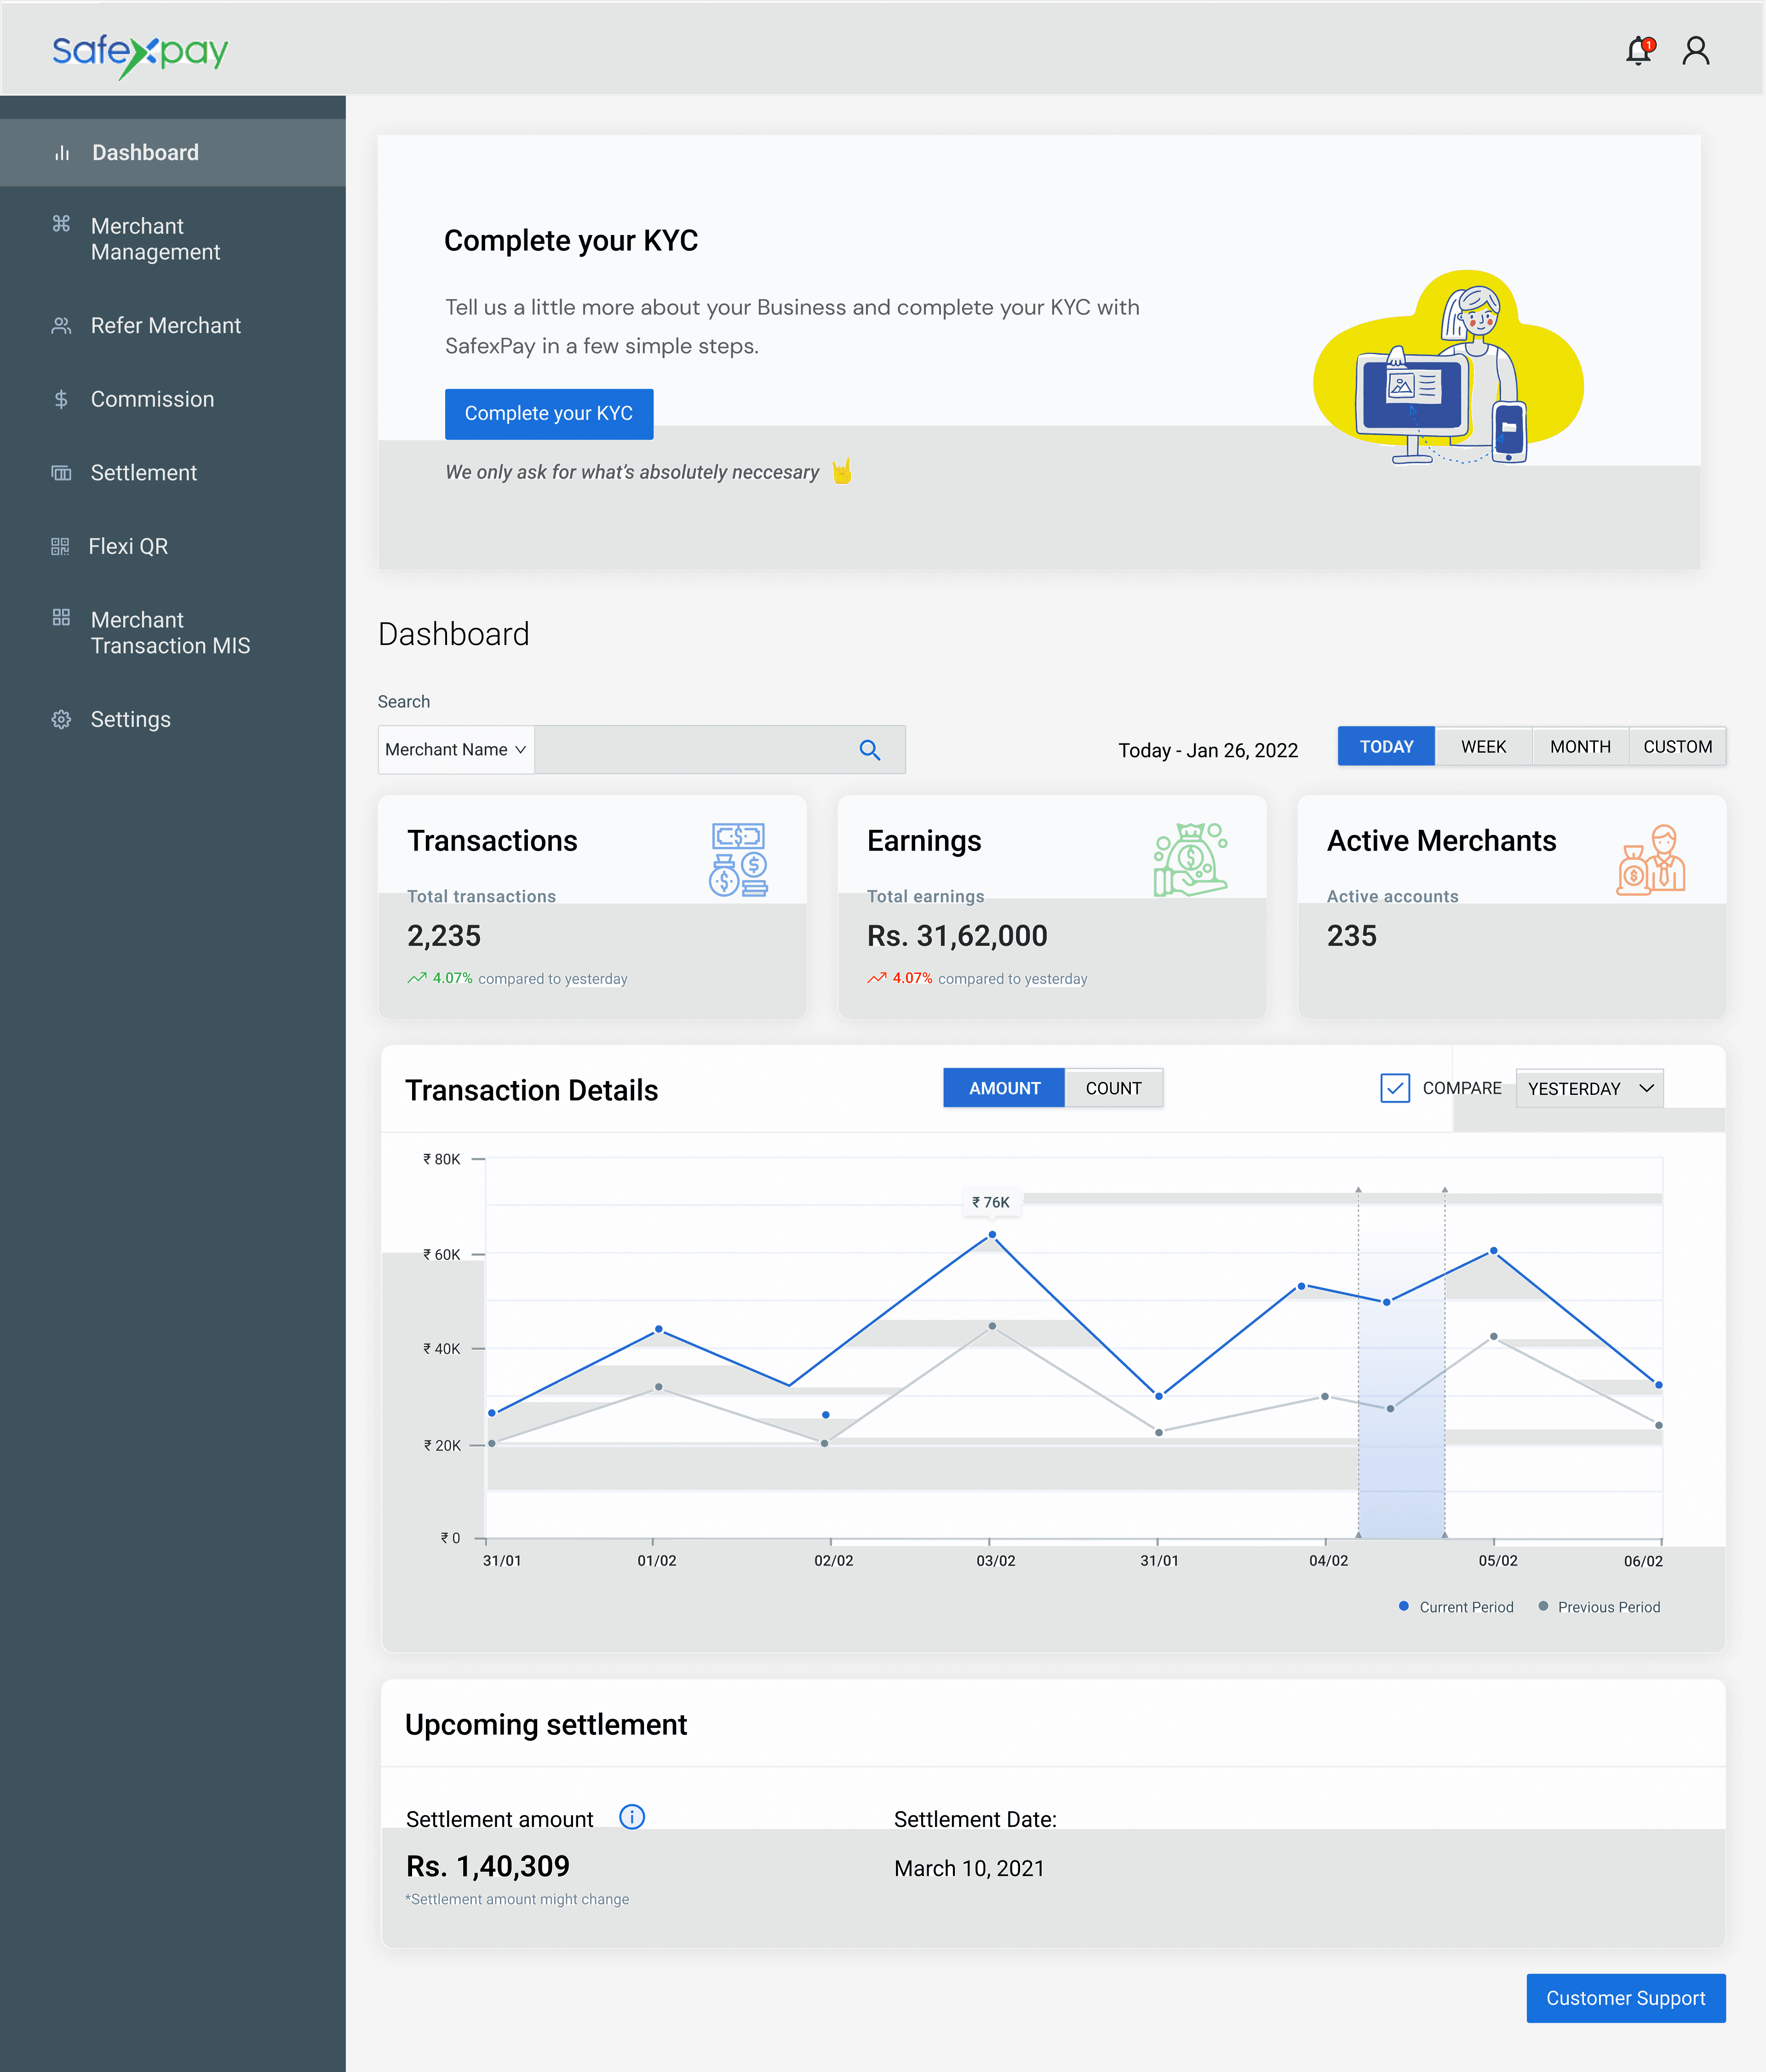
Task: Open the notification bell icon
Action: (x=1639, y=50)
